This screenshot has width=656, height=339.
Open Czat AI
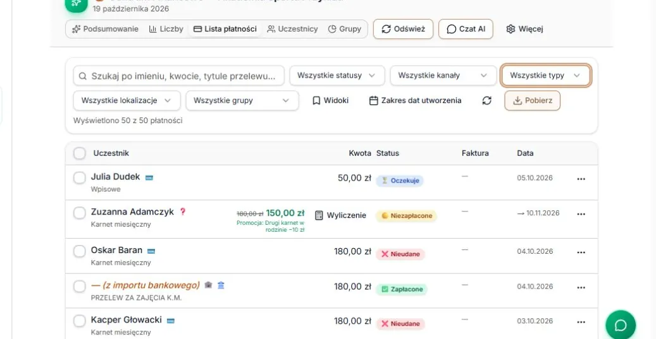(466, 29)
